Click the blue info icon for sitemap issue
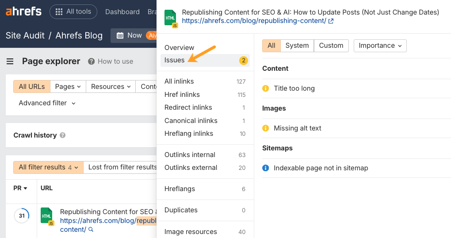This screenshot has width=451, height=238. pos(266,168)
